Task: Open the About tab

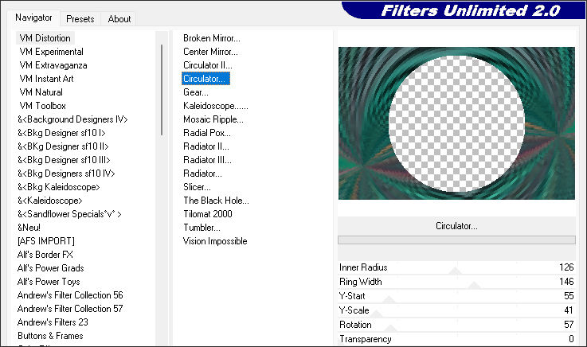Action: (119, 18)
